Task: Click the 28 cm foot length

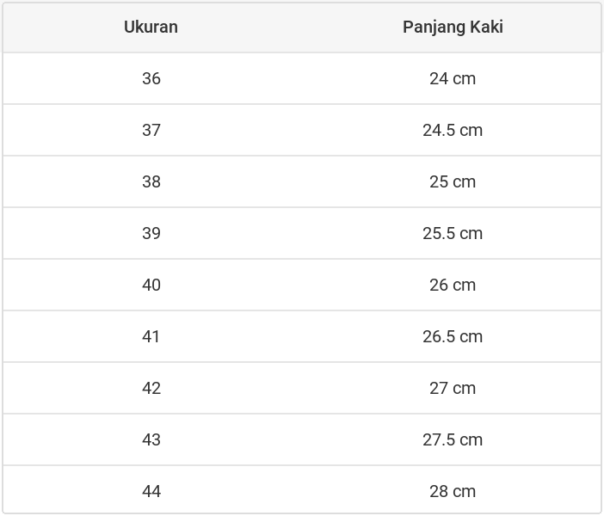Action: pyautogui.click(x=453, y=491)
